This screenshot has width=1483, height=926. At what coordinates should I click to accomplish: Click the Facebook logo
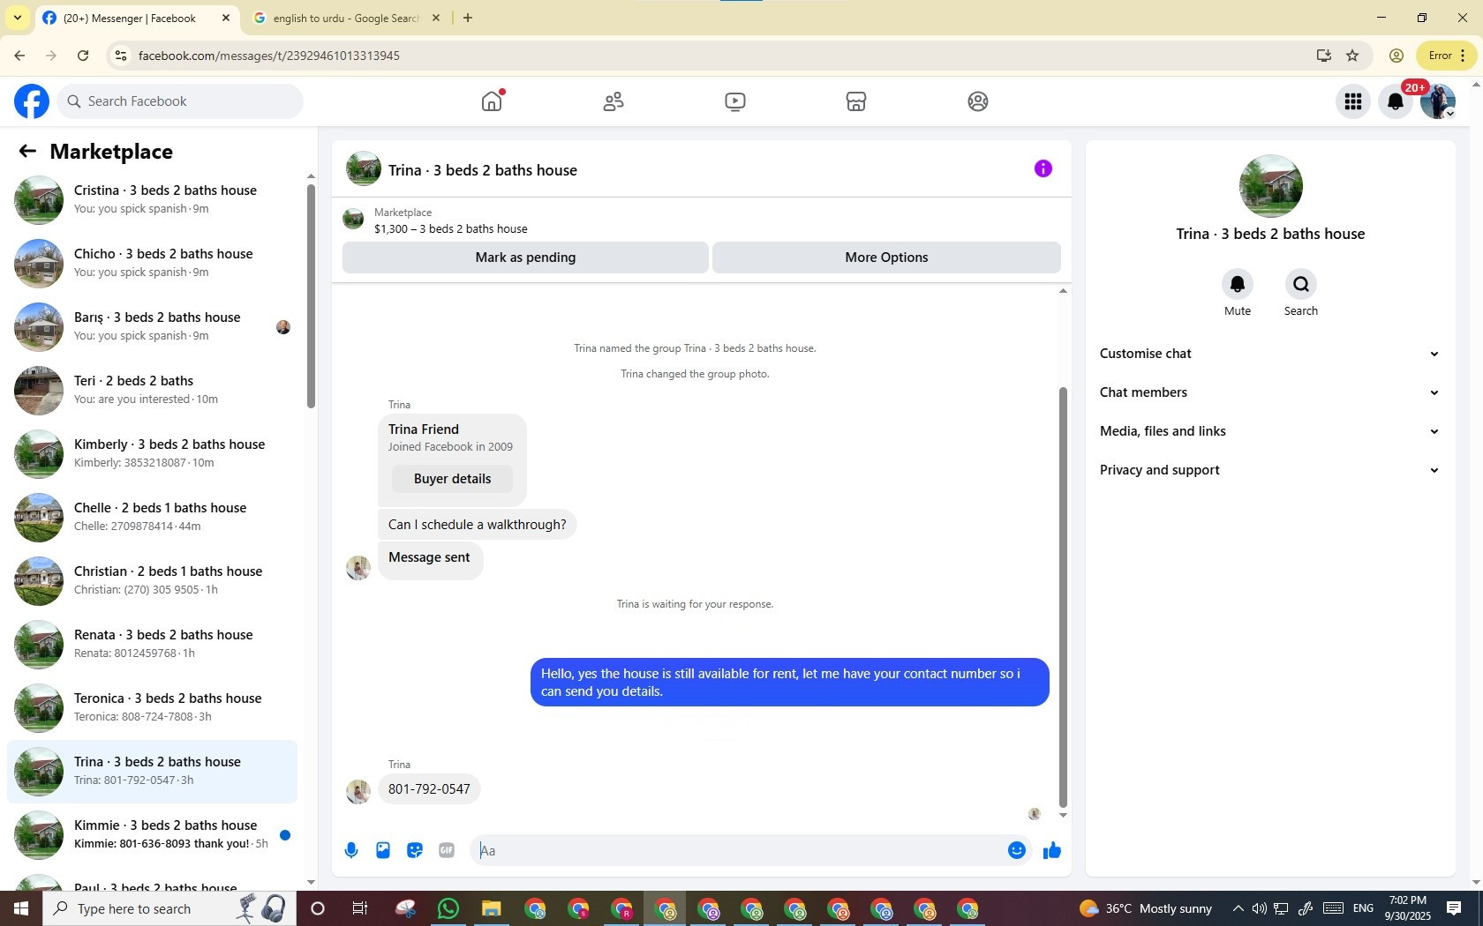pos(32,101)
